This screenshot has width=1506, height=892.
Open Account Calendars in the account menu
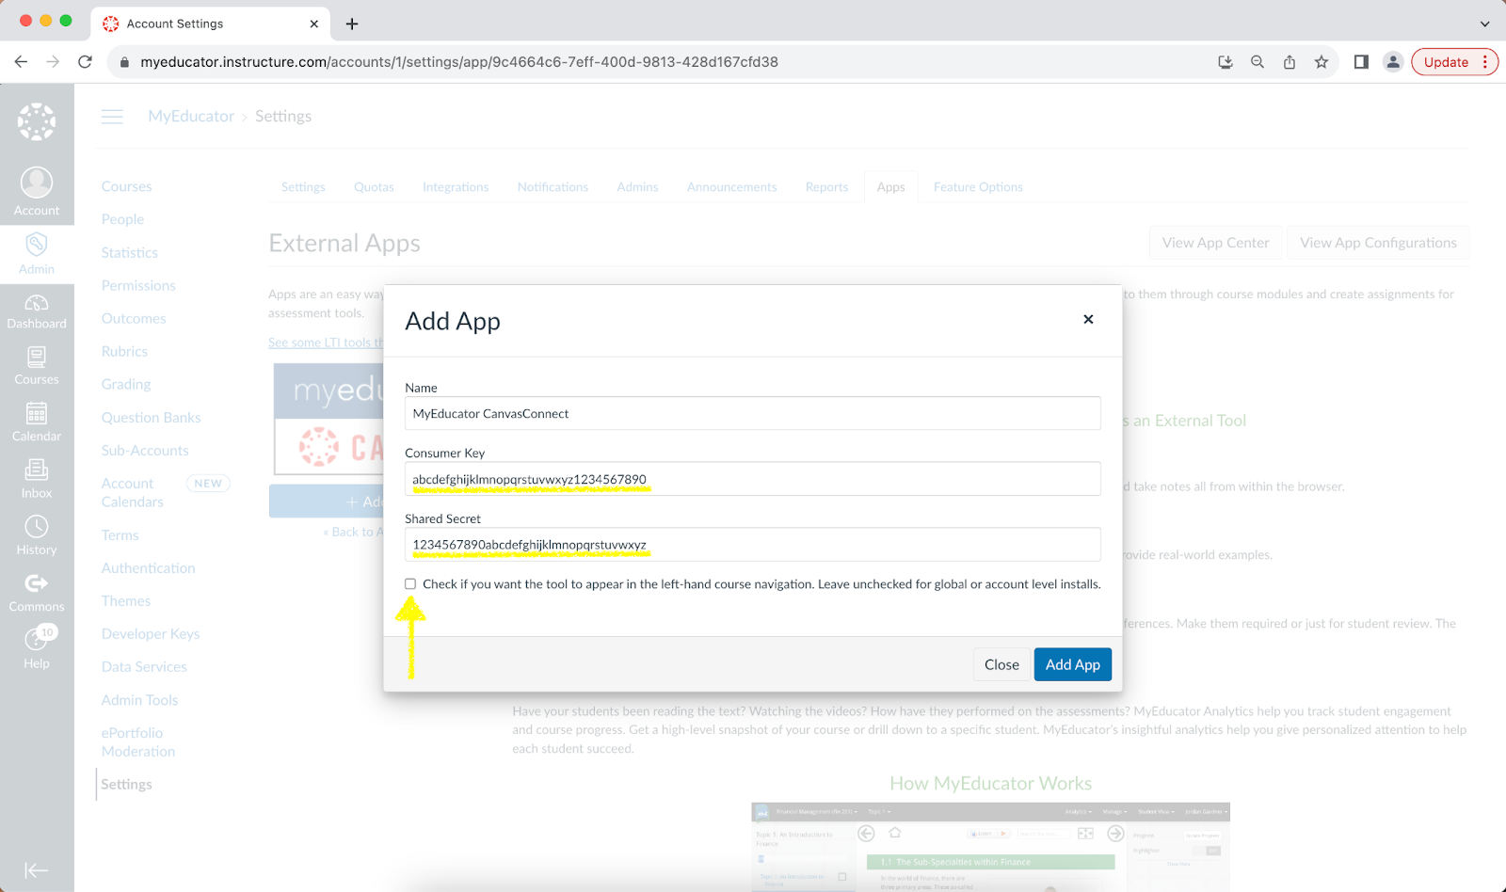[132, 492]
